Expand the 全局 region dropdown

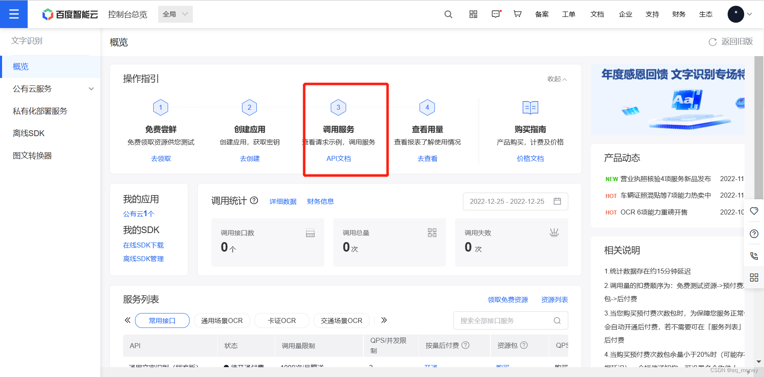[175, 14]
